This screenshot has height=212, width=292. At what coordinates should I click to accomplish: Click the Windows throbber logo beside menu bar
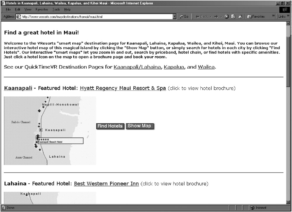pyautogui.click(x=285, y=10)
